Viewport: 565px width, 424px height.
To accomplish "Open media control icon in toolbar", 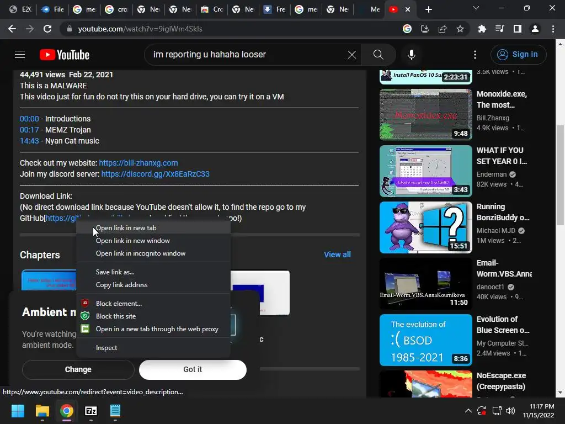I will (499, 29).
